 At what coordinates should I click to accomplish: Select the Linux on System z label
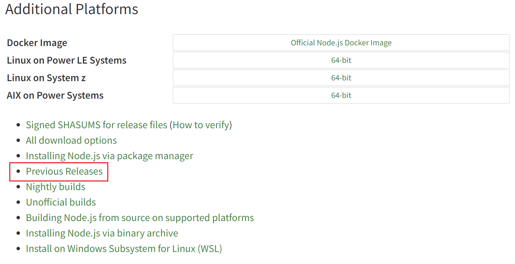(46, 78)
